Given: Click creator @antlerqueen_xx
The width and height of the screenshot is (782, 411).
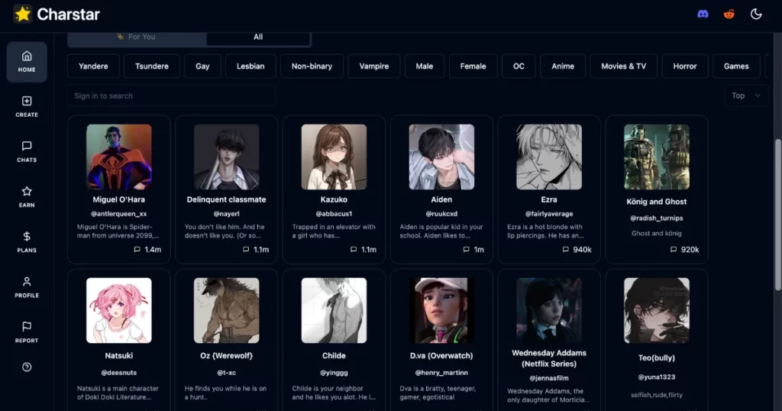Looking at the screenshot, I should 118,213.
